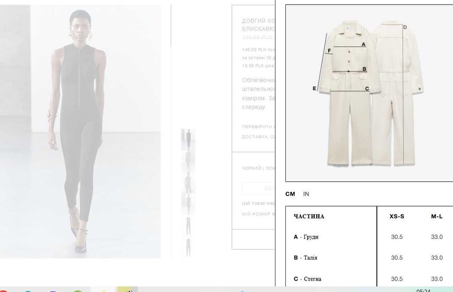The height and width of the screenshot is (292, 453).
Task: Open the МІЙ РОЗМІР size link
Action: point(258,214)
